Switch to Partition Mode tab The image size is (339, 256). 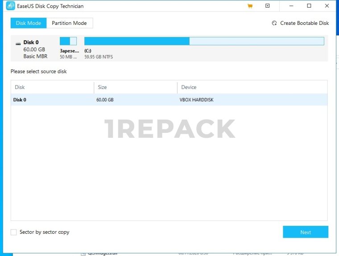pos(69,23)
